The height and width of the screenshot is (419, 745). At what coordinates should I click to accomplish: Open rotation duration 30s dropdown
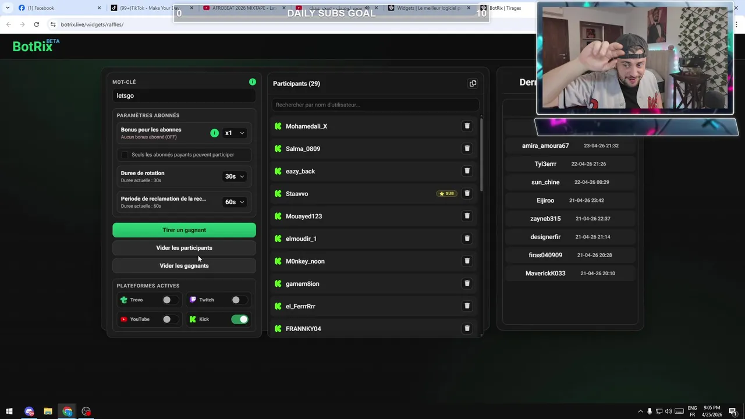point(235,176)
